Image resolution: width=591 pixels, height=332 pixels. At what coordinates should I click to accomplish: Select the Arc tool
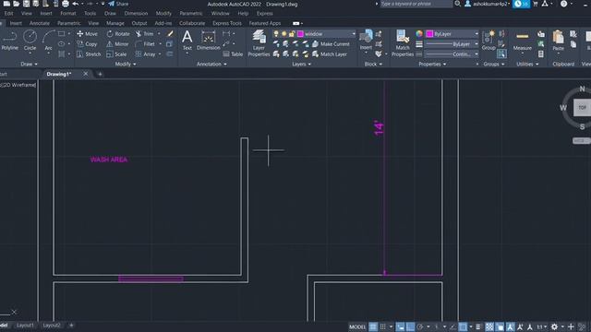tap(48, 41)
